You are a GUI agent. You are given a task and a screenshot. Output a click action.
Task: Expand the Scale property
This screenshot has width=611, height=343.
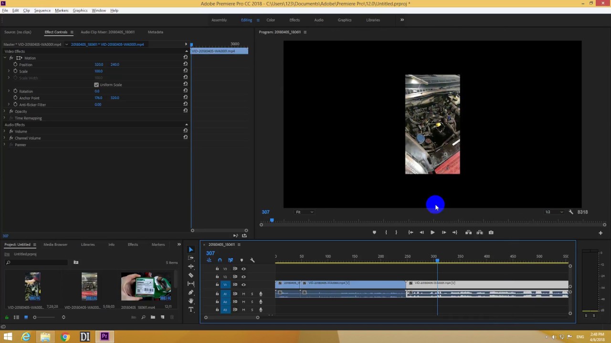point(9,71)
